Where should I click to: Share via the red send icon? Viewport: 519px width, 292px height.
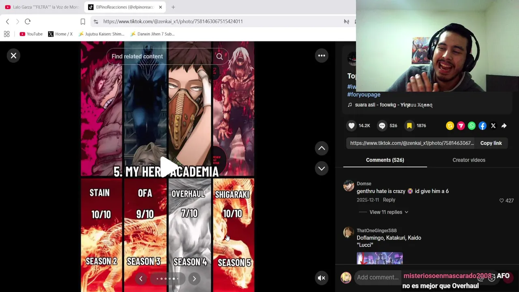coord(461,126)
